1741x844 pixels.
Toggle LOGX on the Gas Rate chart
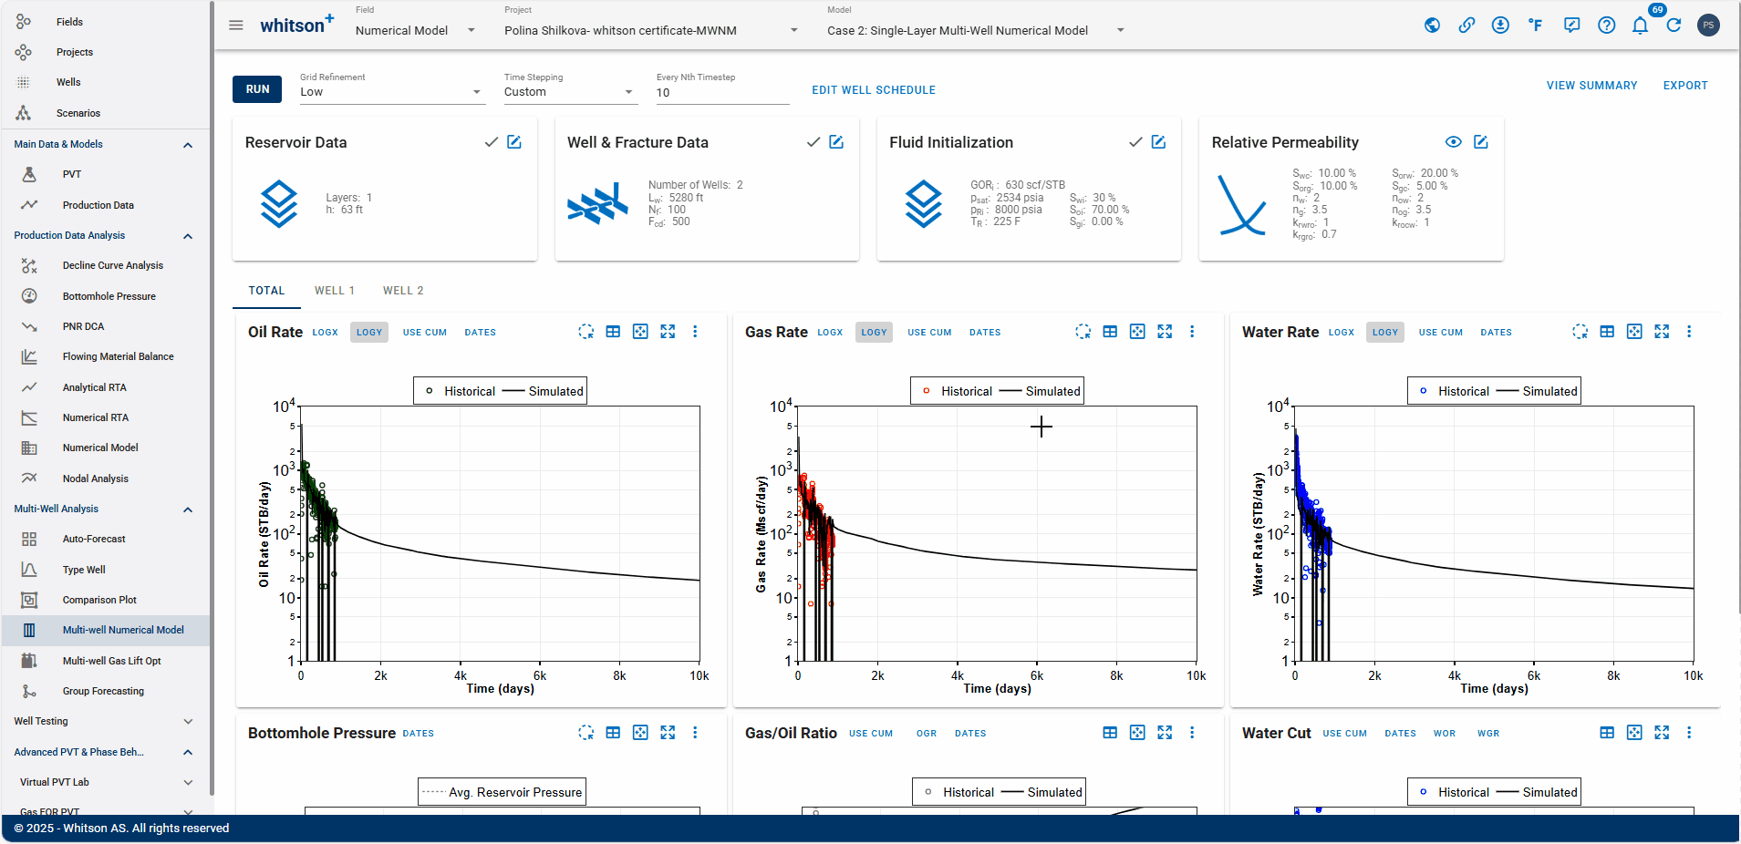[x=830, y=333]
